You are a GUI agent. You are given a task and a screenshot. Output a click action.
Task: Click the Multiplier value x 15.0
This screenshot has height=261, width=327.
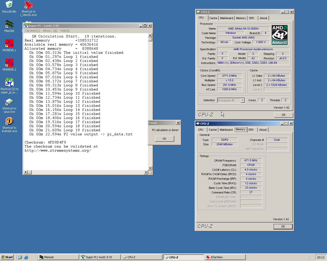tap(229, 80)
